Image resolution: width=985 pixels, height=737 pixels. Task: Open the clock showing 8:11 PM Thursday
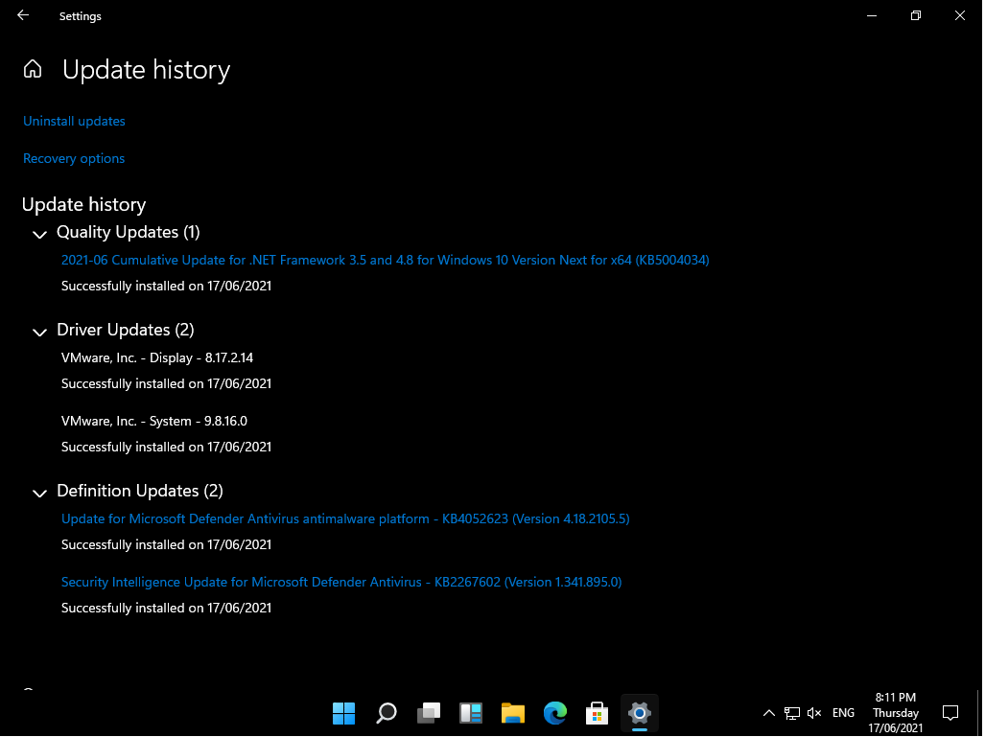point(896,713)
